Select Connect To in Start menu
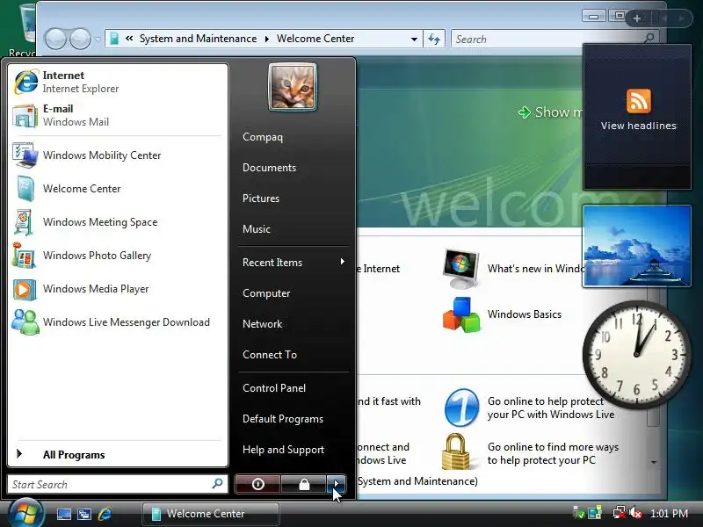 (x=294, y=355)
